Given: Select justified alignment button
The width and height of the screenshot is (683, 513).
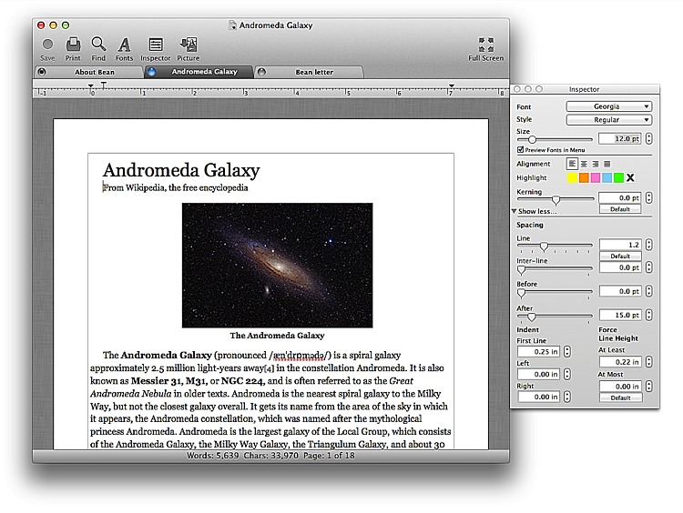Looking at the screenshot, I should [x=606, y=164].
